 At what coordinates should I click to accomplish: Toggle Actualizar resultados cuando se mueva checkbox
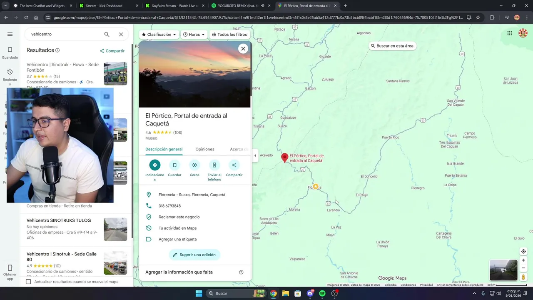click(28, 282)
